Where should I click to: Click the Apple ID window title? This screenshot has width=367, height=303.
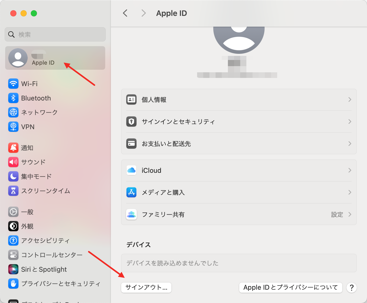coord(172,13)
